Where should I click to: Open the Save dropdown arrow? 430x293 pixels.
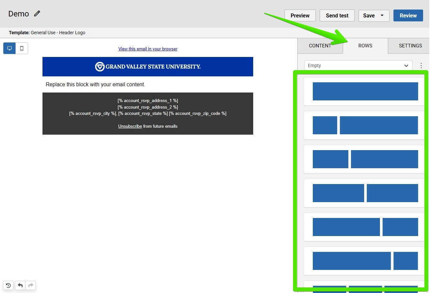click(x=382, y=15)
